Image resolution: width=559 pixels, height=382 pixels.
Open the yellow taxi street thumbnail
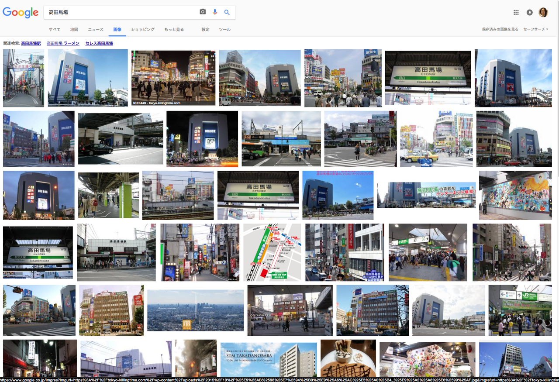click(x=436, y=139)
